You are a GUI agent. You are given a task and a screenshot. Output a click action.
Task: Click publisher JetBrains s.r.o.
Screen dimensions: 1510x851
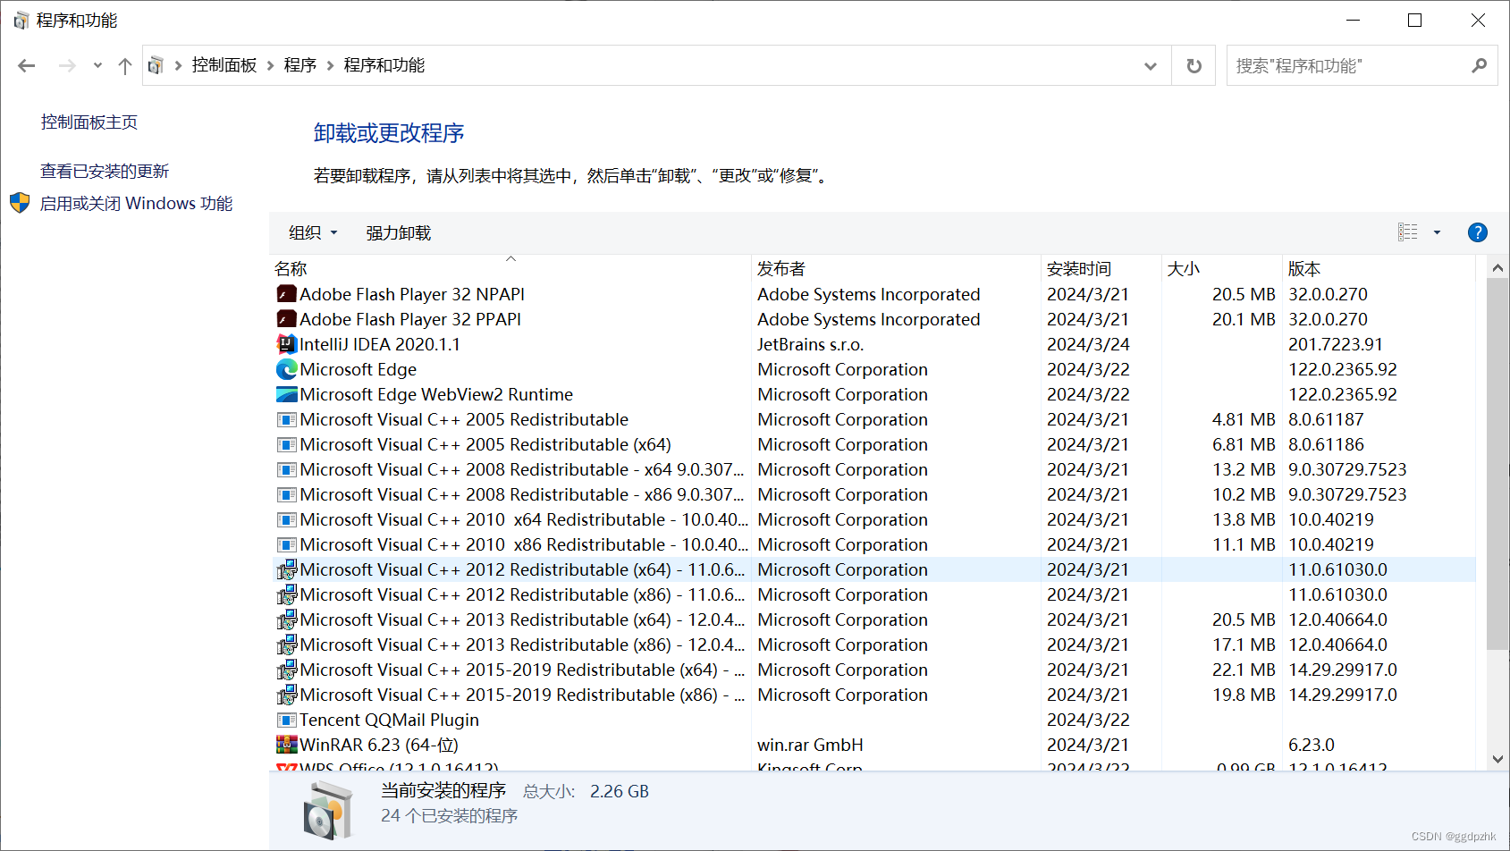[x=810, y=344]
